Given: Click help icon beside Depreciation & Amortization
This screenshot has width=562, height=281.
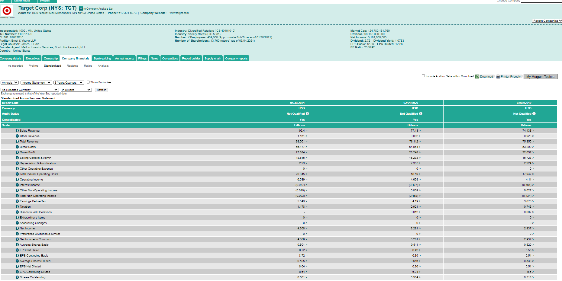Looking at the screenshot, I should 17,163.
